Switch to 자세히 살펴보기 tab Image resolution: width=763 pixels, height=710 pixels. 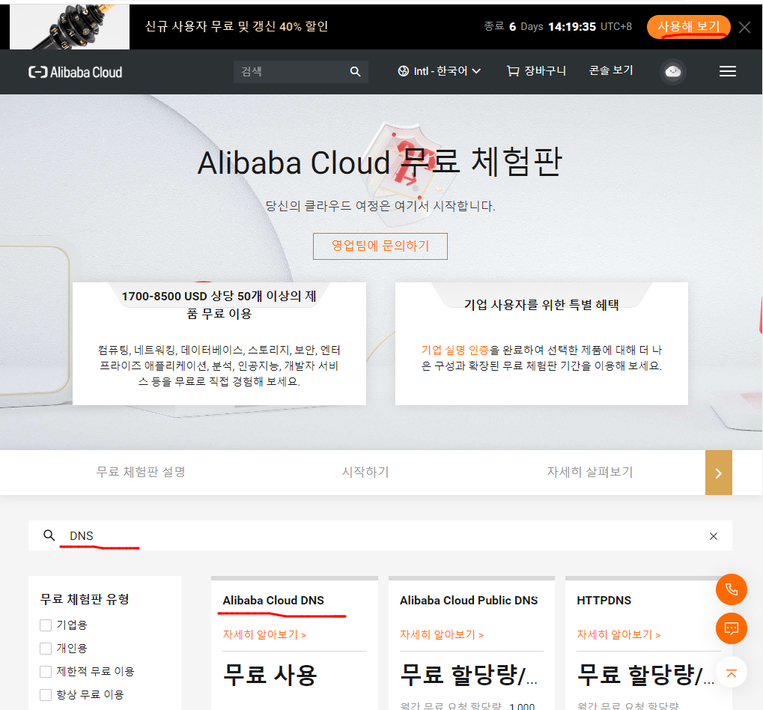tap(590, 472)
